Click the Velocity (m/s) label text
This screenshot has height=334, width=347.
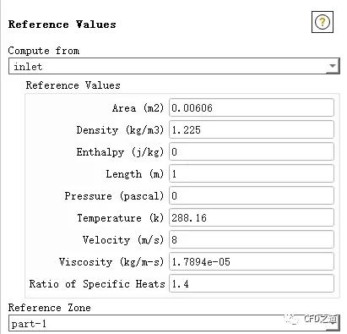(x=123, y=240)
